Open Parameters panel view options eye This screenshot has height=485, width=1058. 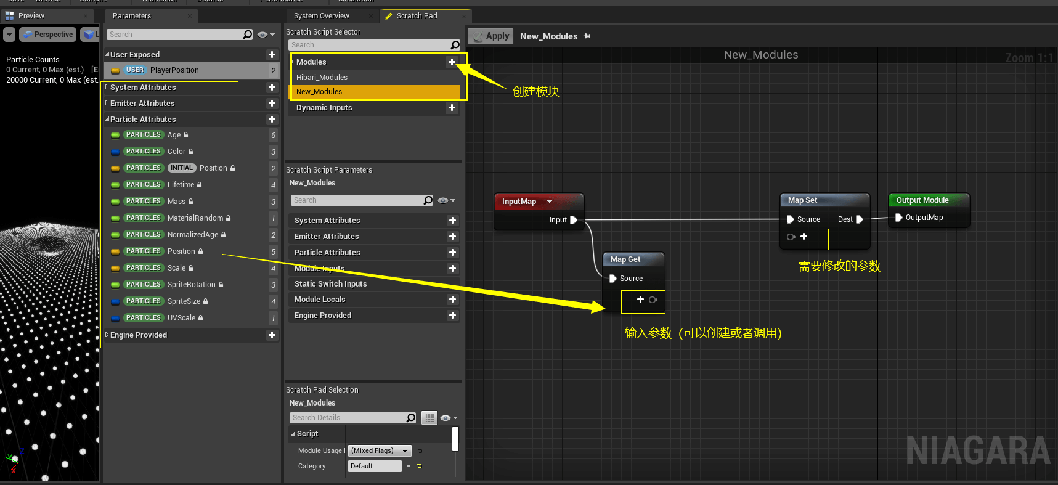[266, 35]
